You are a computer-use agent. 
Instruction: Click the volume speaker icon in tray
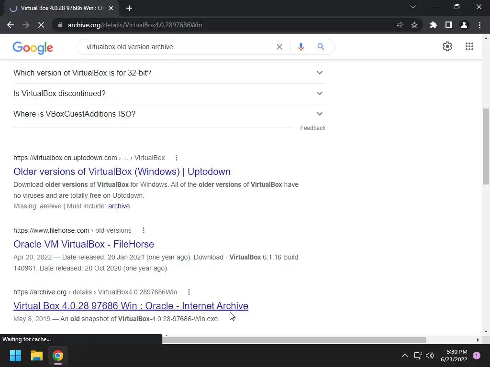point(430,356)
